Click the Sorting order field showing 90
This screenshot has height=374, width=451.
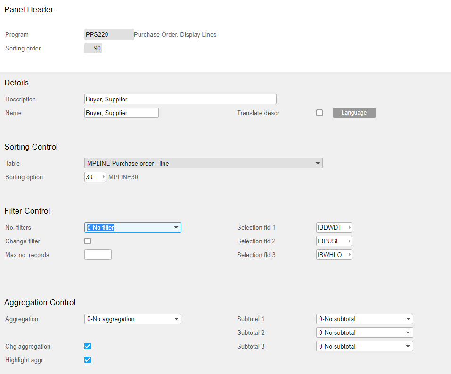click(x=93, y=49)
